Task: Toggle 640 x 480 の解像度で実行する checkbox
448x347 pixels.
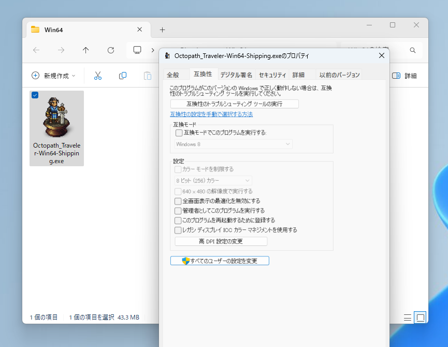Action: (178, 191)
